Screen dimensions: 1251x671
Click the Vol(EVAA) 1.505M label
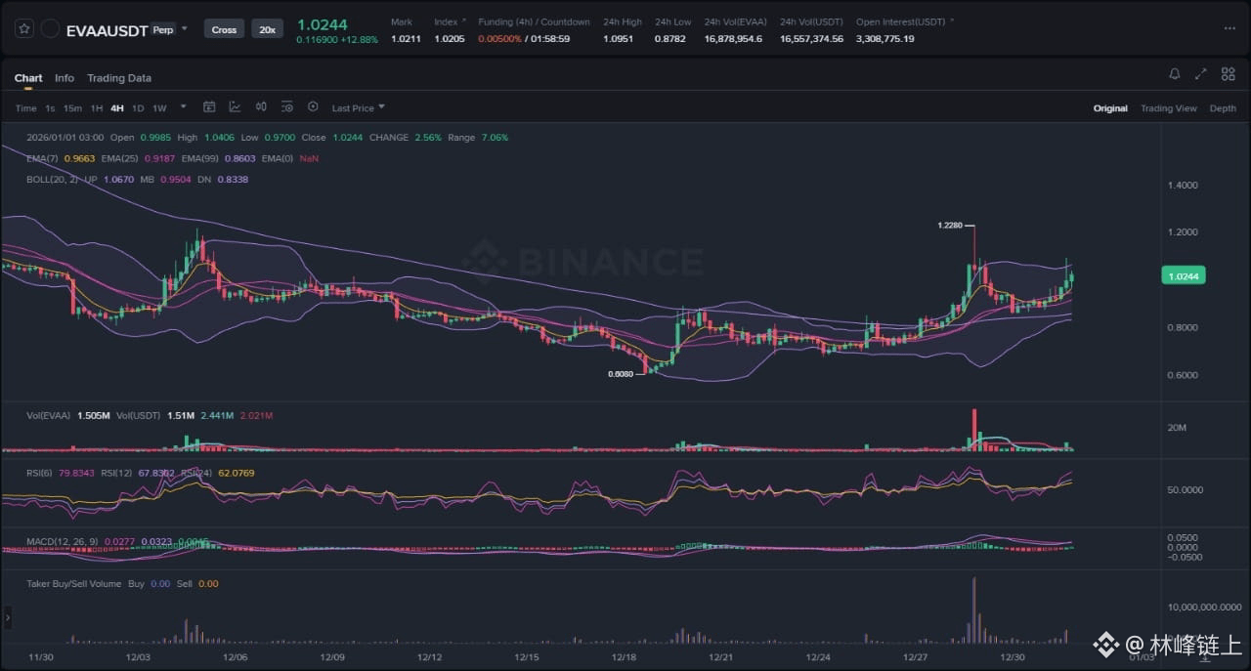[67, 416]
